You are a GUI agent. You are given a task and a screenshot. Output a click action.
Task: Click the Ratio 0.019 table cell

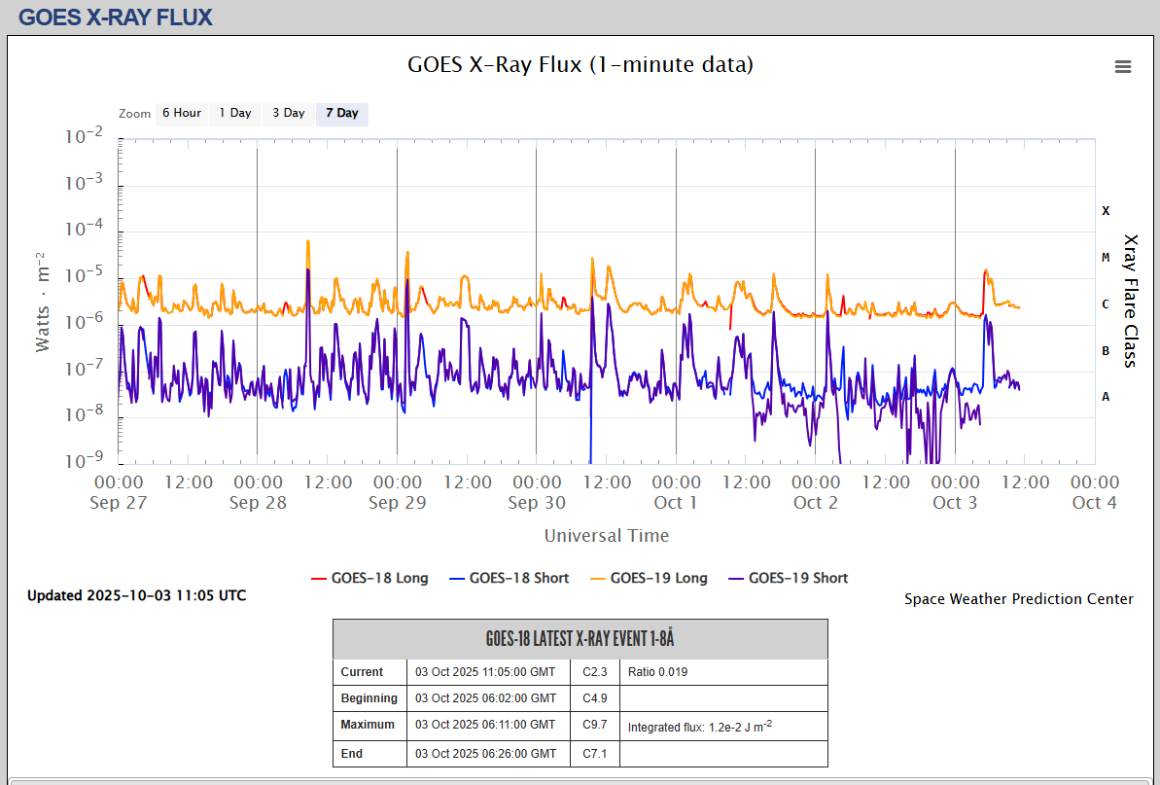657,672
